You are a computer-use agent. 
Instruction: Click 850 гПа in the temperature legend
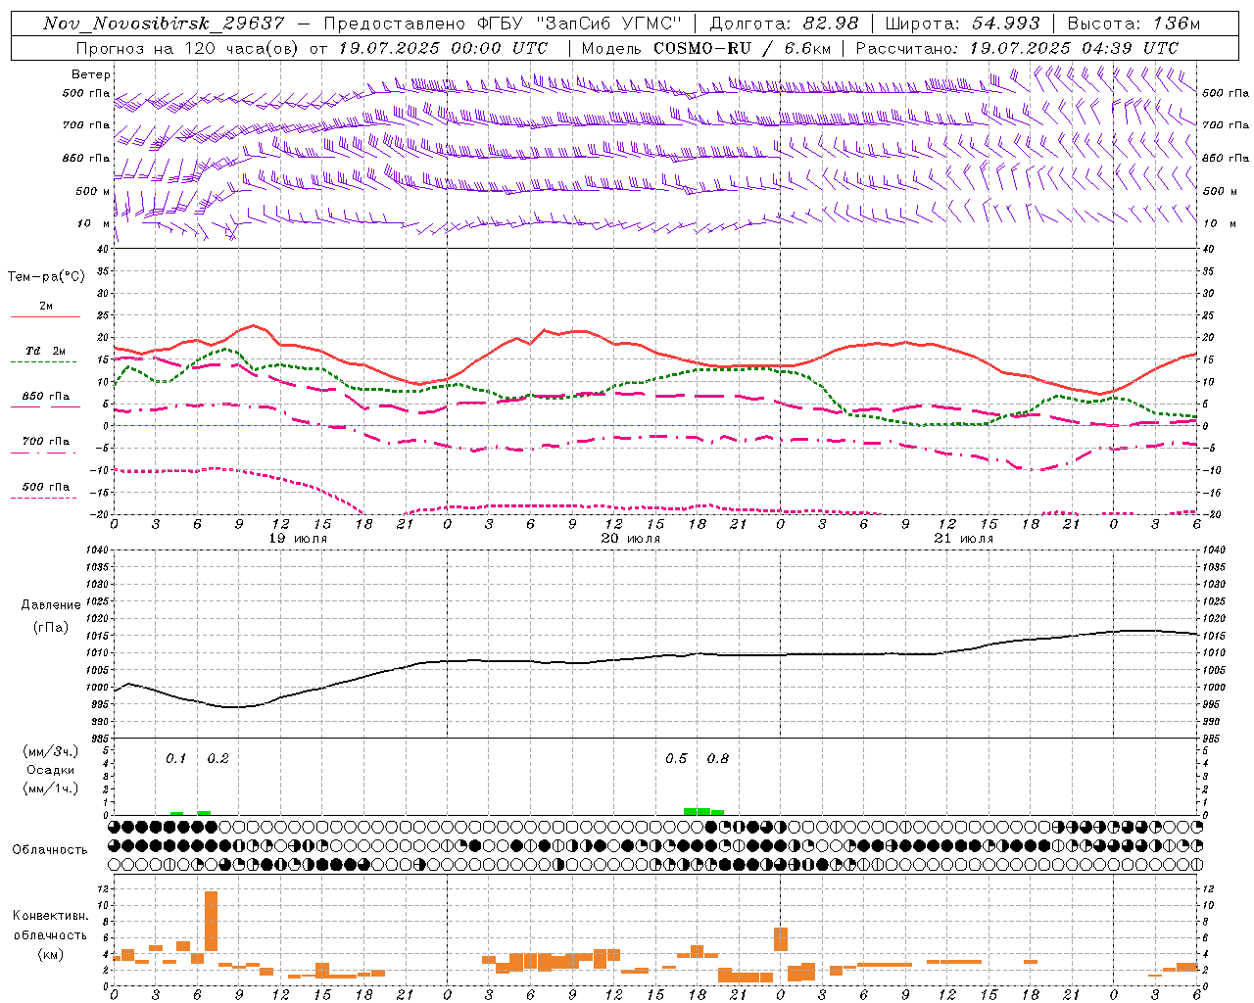[x=46, y=397]
